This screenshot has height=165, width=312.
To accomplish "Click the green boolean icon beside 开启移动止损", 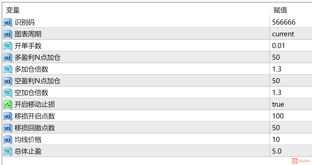I will point(8,104).
